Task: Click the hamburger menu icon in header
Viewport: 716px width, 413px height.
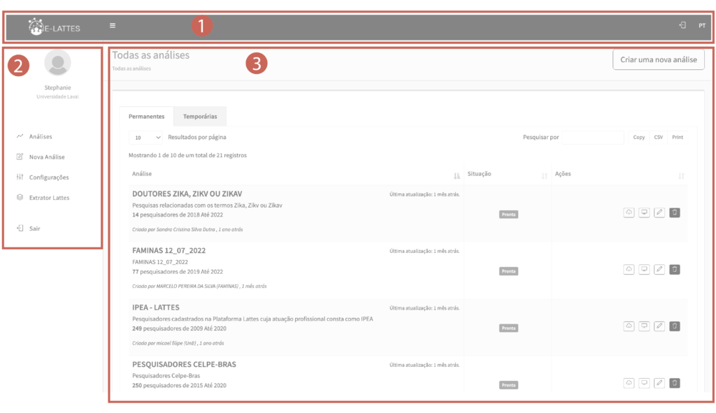Action: (x=113, y=26)
